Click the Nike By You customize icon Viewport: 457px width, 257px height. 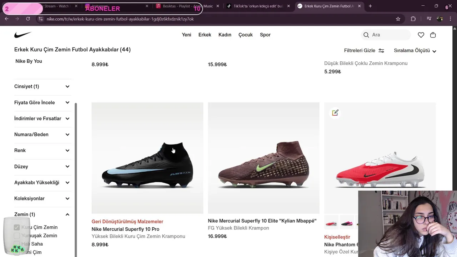pyautogui.click(x=335, y=113)
